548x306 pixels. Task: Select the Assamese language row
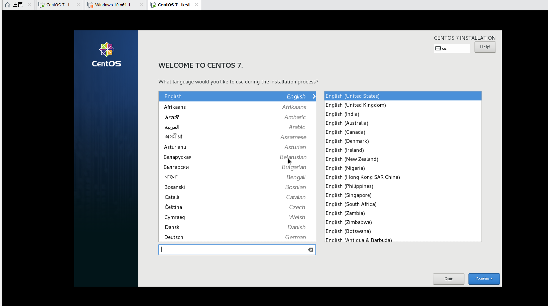tap(237, 137)
